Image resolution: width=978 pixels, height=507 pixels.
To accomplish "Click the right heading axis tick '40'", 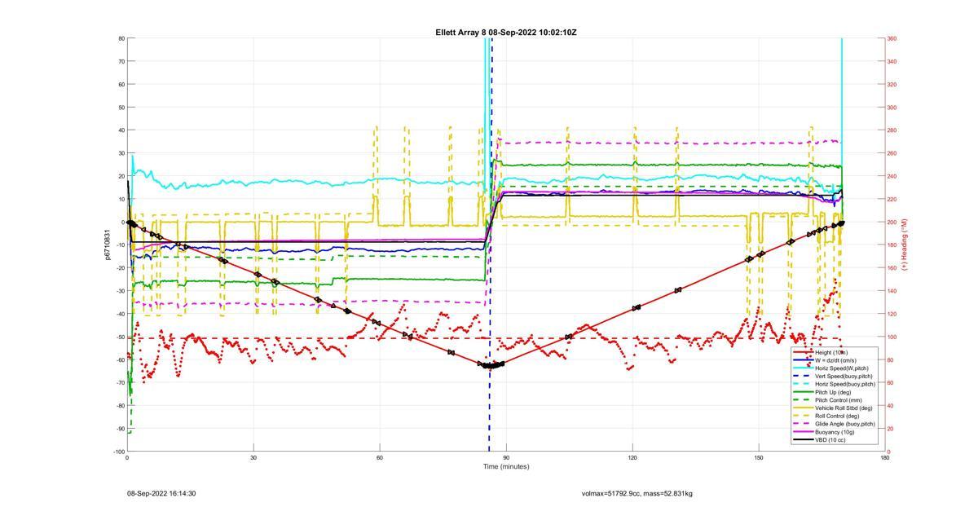I will tap(892, 406).
